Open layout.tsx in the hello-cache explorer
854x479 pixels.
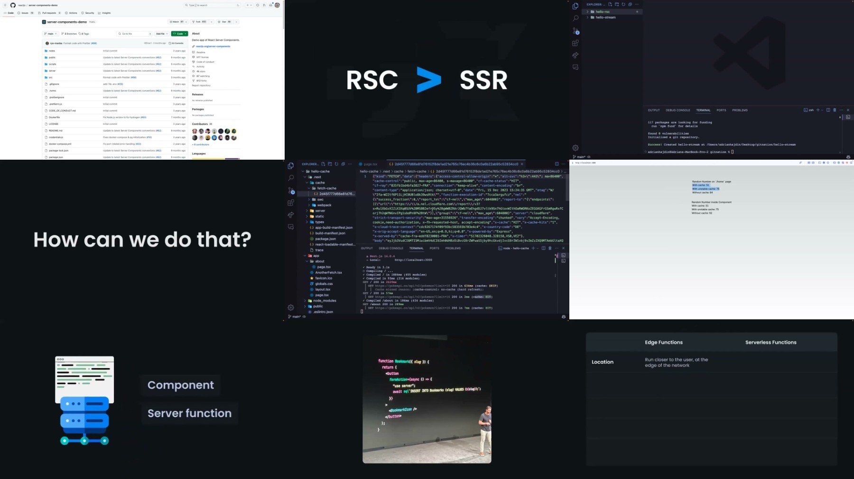323,289
